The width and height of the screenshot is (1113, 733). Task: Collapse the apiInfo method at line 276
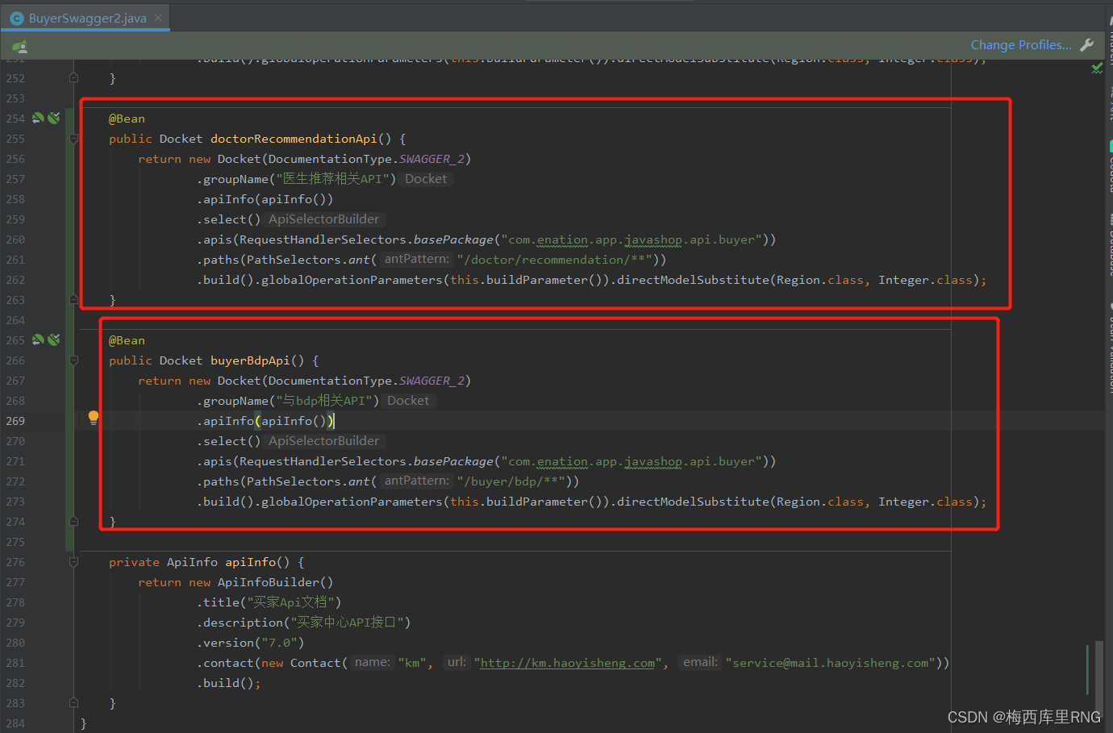coord(73,562)
